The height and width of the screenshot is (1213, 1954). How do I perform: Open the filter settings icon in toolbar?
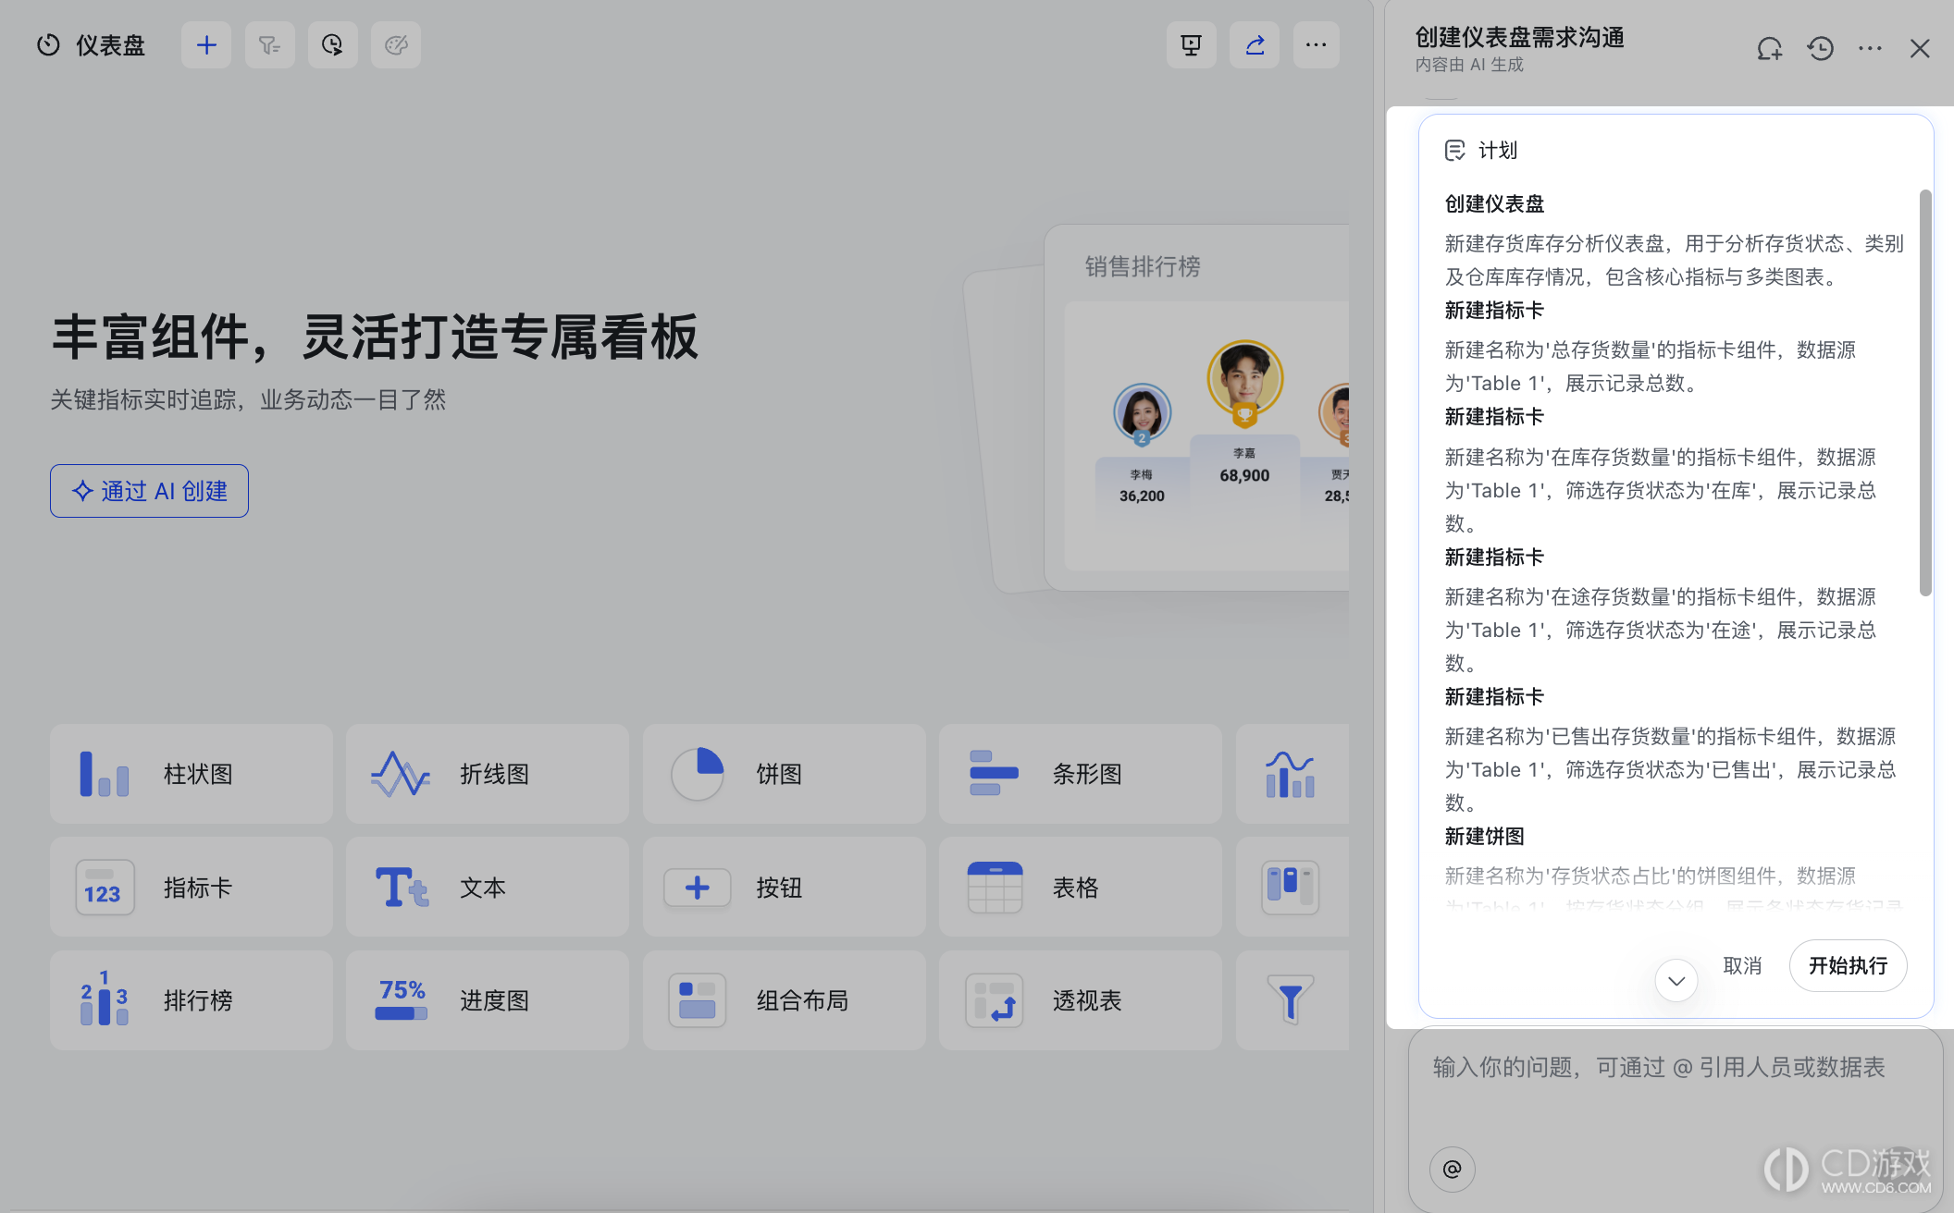click(x=269, y=45)
